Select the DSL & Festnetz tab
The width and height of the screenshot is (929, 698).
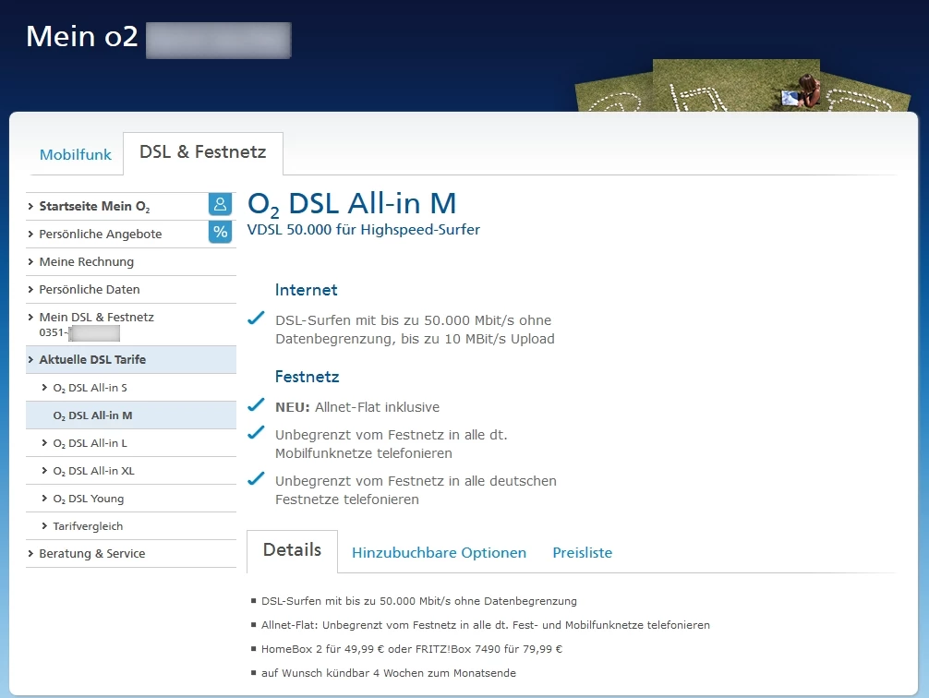[x=202, y=153]
